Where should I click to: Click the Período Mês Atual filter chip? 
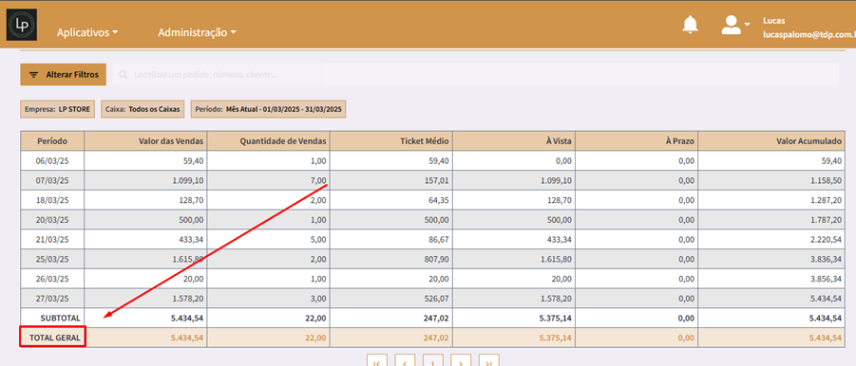pyautogui.click(x=269, y=109)
